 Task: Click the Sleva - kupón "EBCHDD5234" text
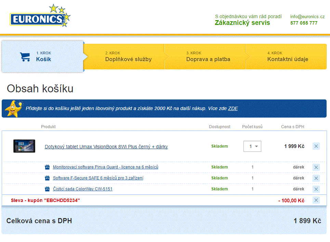pyautogui.click(x=45, y=200)
